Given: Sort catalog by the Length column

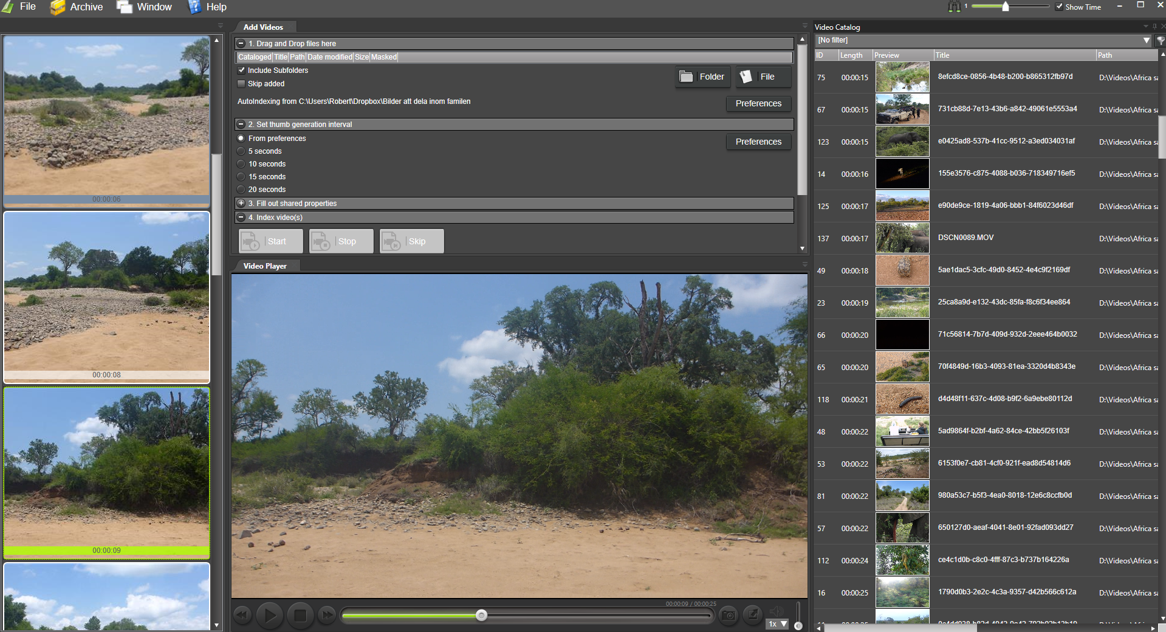Looking at the screenshot, I should coord(855,55).
